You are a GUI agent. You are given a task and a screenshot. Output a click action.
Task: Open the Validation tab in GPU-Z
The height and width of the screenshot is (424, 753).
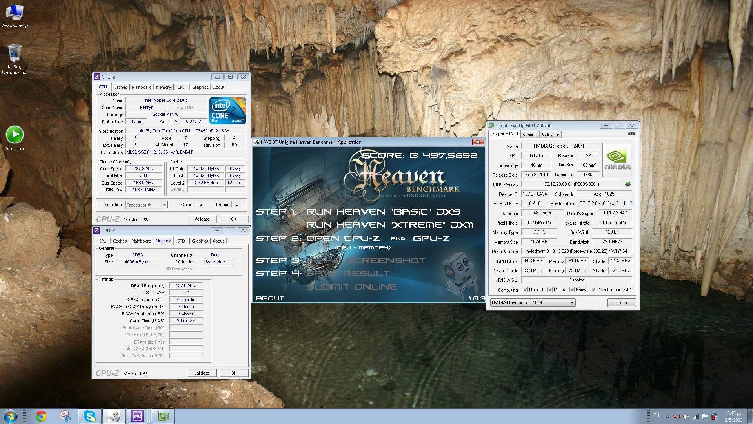point(551,135)
